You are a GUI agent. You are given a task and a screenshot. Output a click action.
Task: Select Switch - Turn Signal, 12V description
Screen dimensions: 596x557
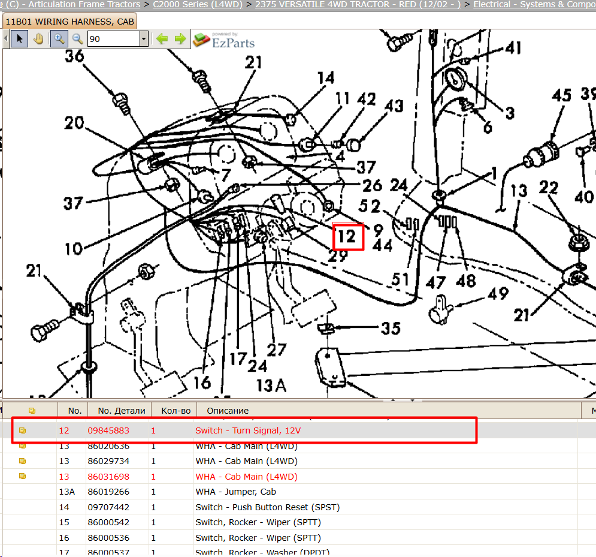click(x=248, y=430)
